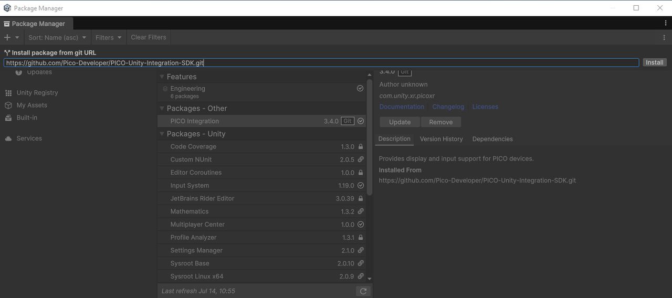Refresh the package list

(363, 291)
